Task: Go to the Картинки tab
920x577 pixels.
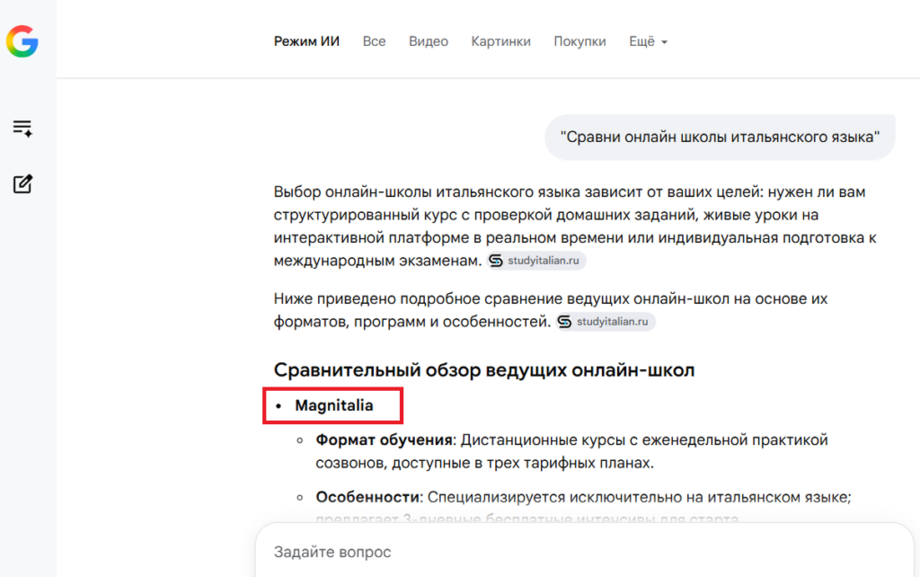Action: pos(500,41)
